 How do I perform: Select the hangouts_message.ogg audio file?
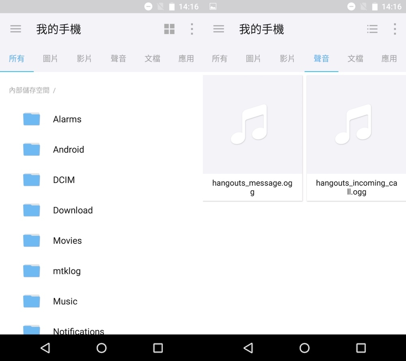pos(253,138)
